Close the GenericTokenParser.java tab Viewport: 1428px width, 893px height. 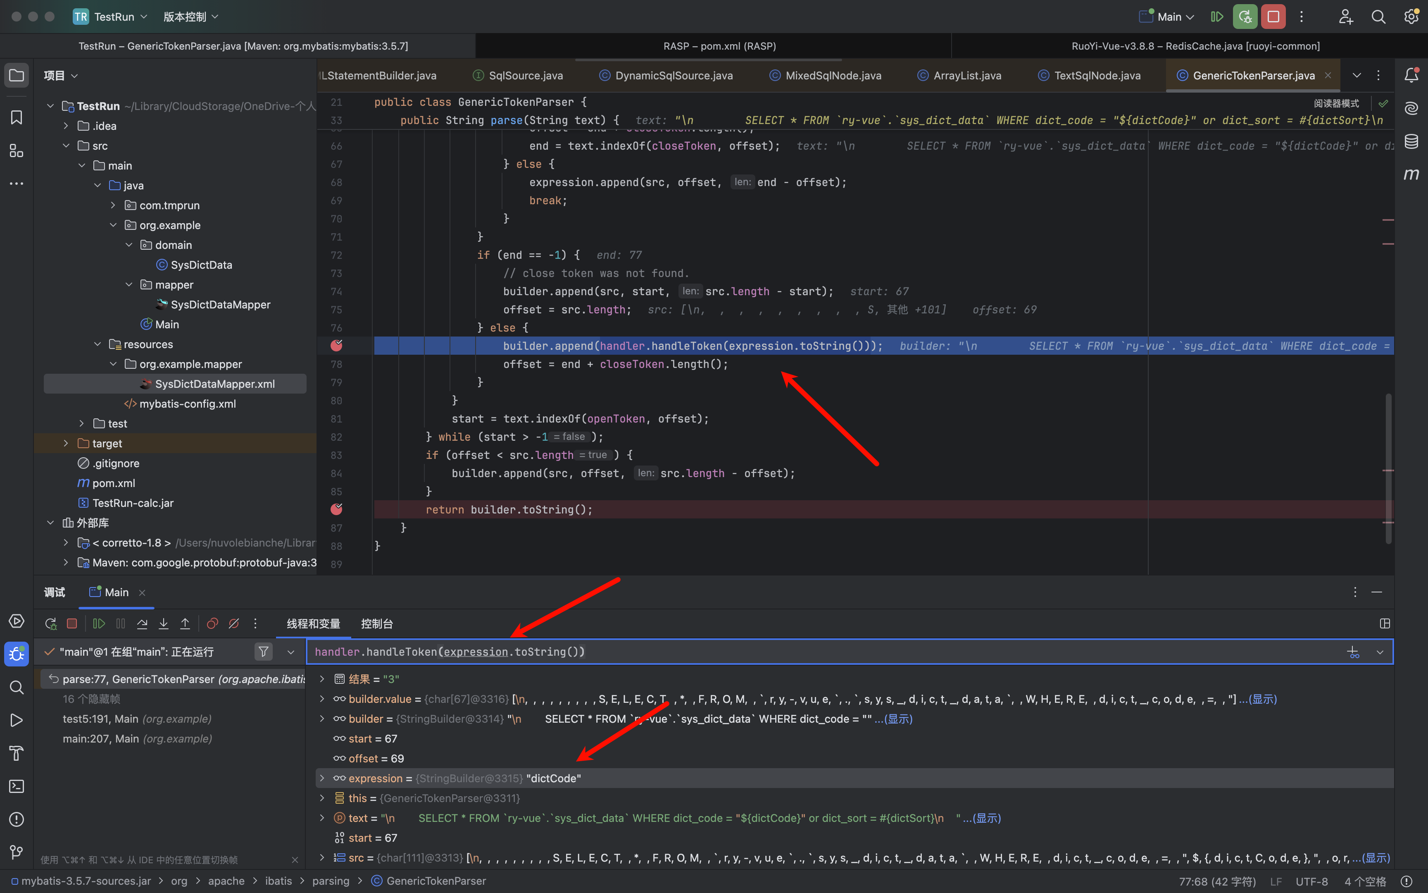[1328, 75]
